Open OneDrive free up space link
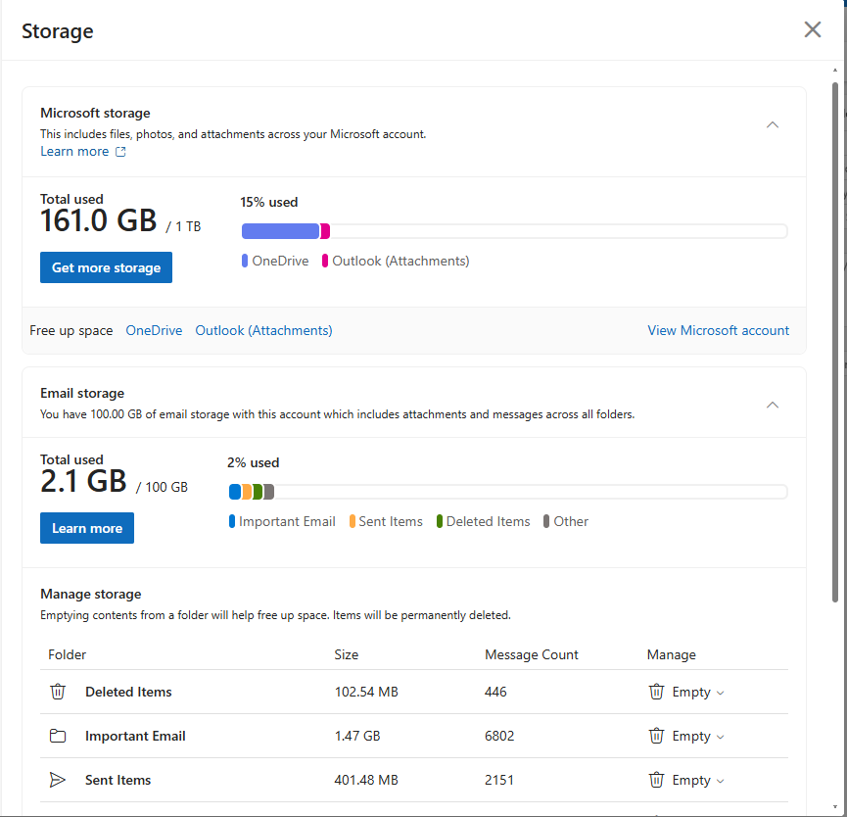This screenshot has height=817, width=847. [154, 331]
